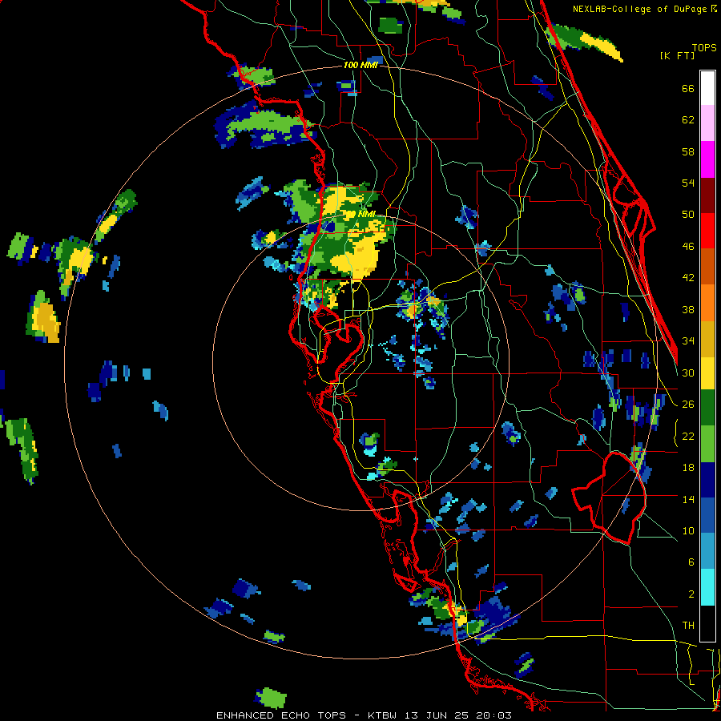Select the dark green legend color band

click(707, 408)
